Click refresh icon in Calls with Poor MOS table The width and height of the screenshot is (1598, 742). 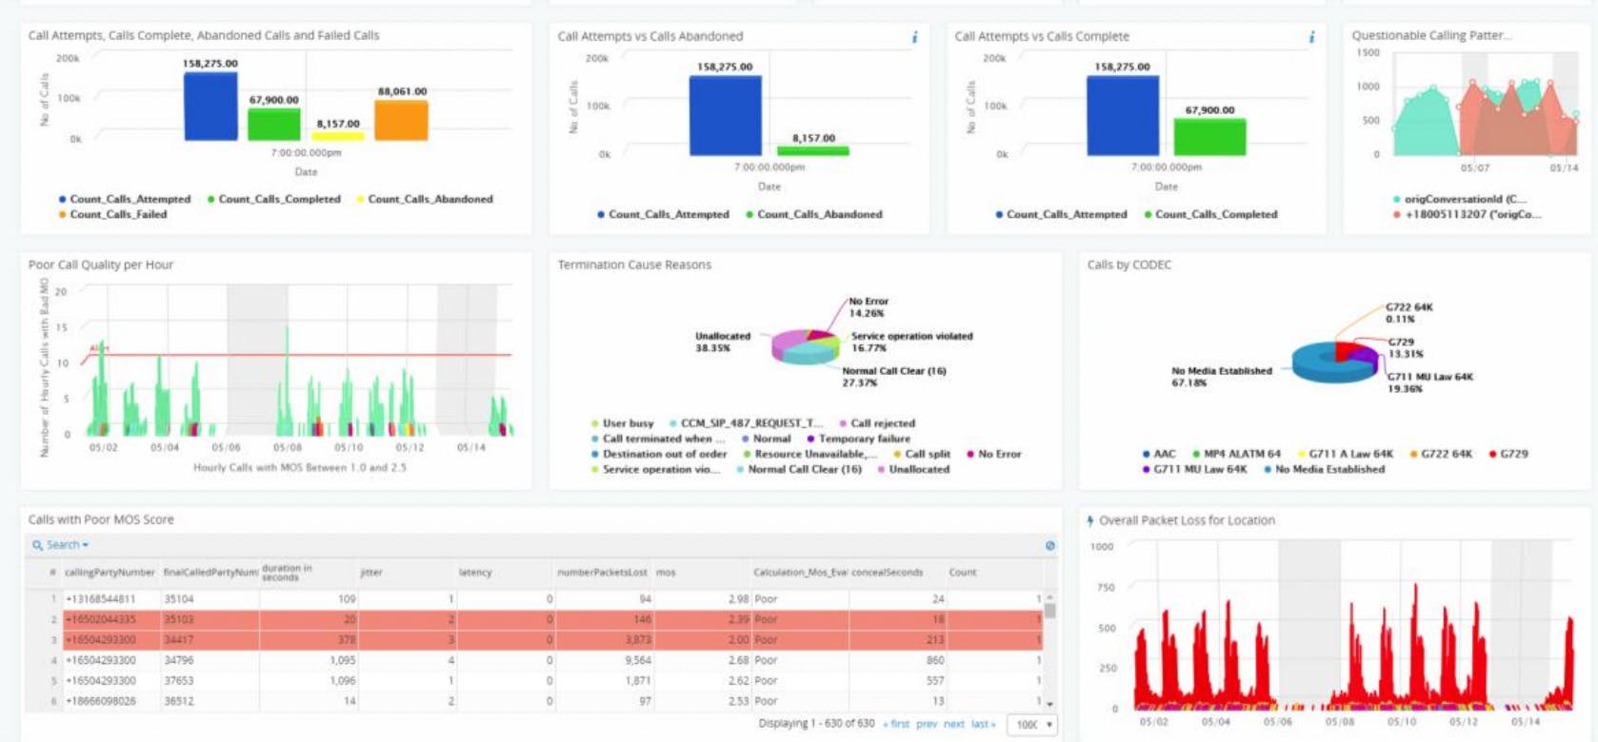[1049, 546]
